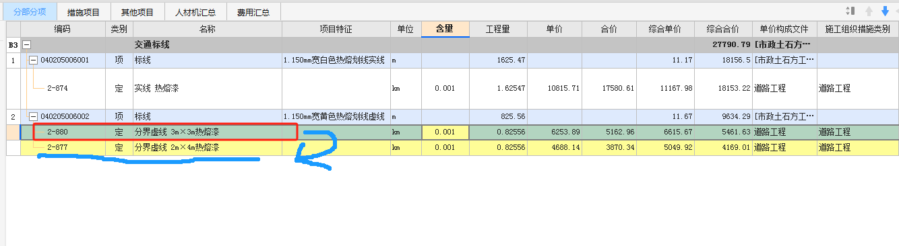Click the composite total 4169.01

736,147
